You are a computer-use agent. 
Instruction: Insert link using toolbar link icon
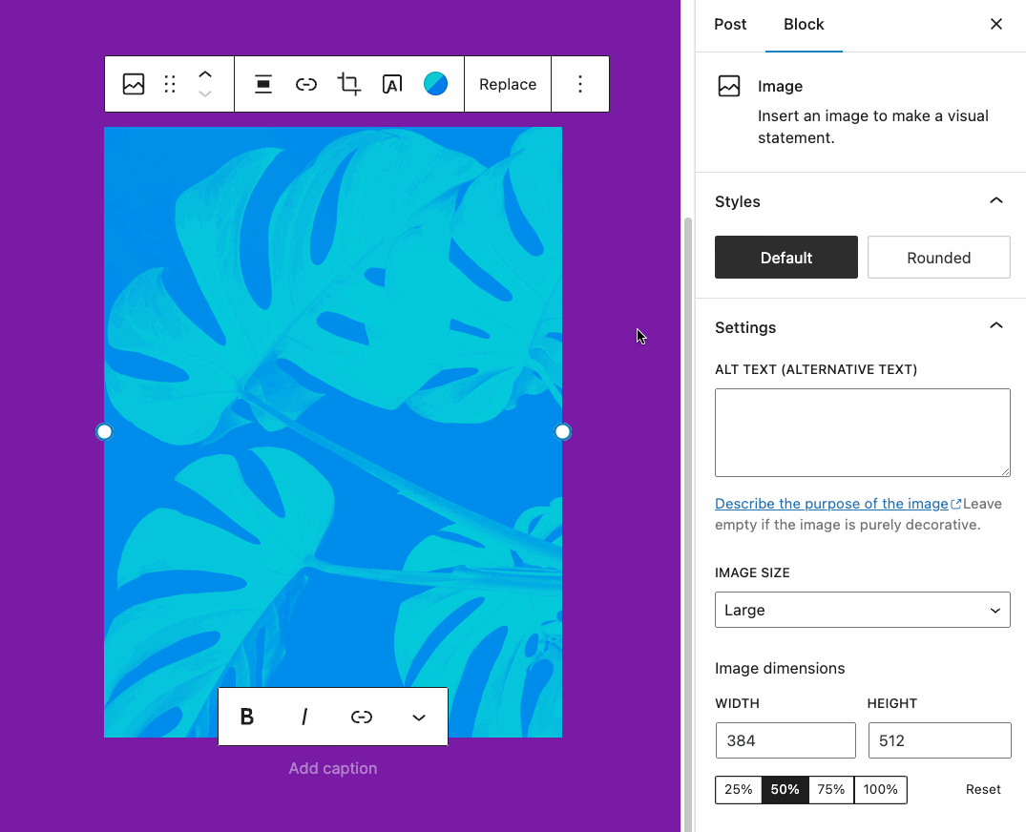click(306, 84)
